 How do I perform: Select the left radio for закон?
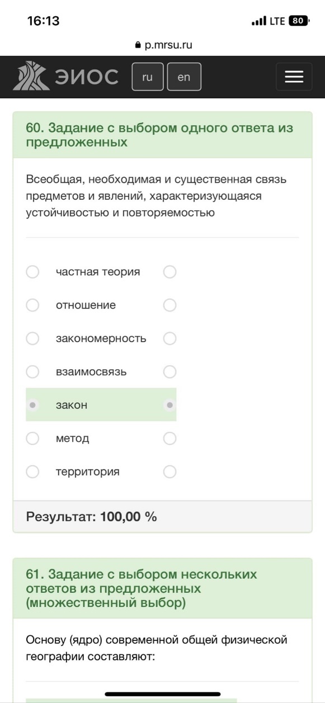tap(33, 405)
